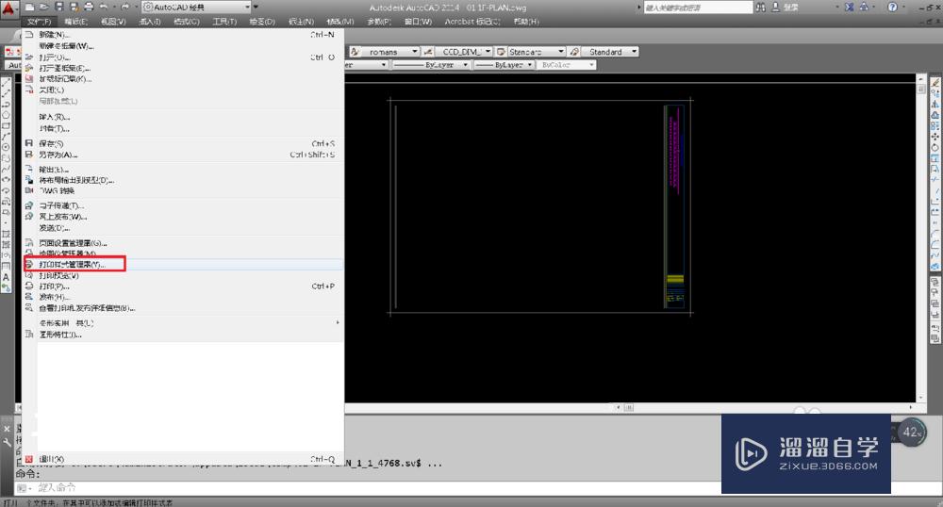943x507 pixels.
Task: Click the Undo arrow icon
Action: point(104,8)
